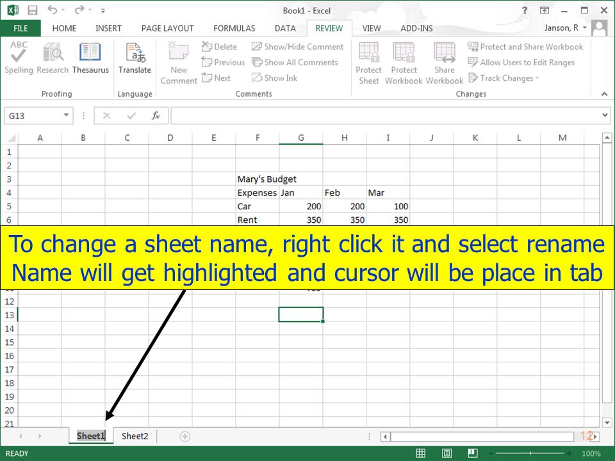Image resolution: width=615 pixels, height=461 pixels.
Task: Switch to the INSERT tab
Action: click(x=108, y=28)
